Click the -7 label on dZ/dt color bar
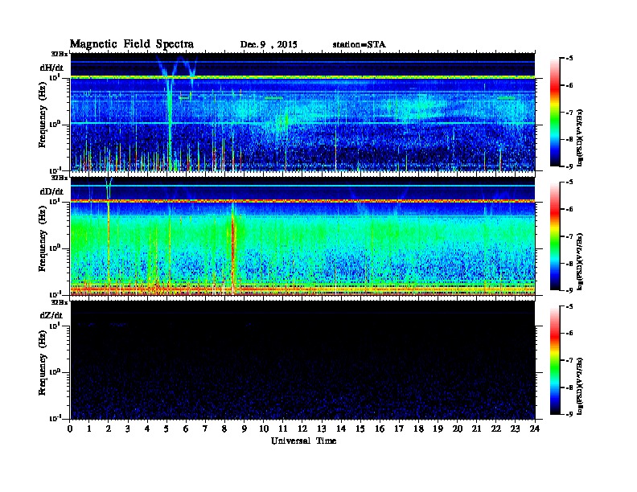 click(570, 360)
